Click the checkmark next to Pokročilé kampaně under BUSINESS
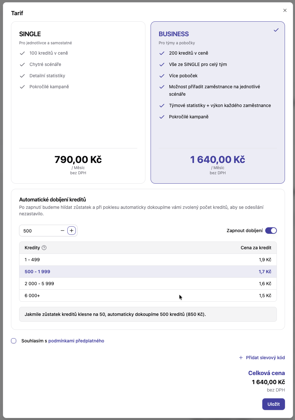Screen dimensions: 295x420 [x=162, y=117]
